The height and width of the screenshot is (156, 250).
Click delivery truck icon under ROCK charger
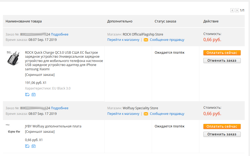pos(27,95)
